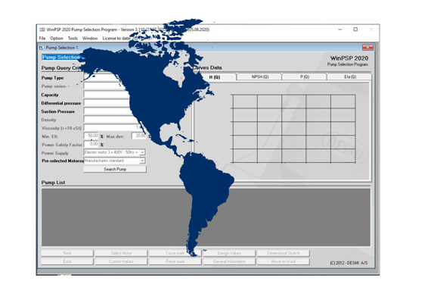Click the Max. dev. value field
The width and height of the screenshot is (431, 281).
click(x=139, y=136)
